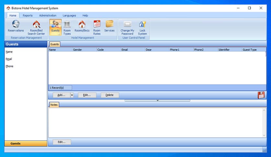Sort by the Name column header
Image resolution: width=271 pixels, height=157 pixels.
coord(60,50)
